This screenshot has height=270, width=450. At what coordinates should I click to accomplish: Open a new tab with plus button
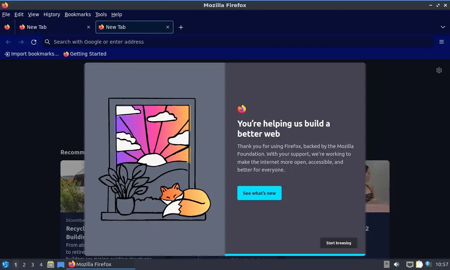point(181,27)
